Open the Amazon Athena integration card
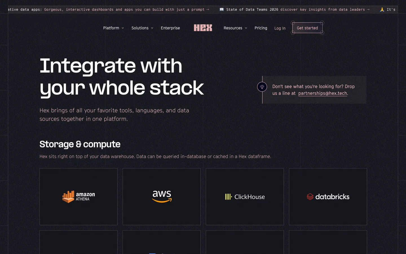Viewport: 406px width, 254px height. pyautogui.click(x=78, y=197)
